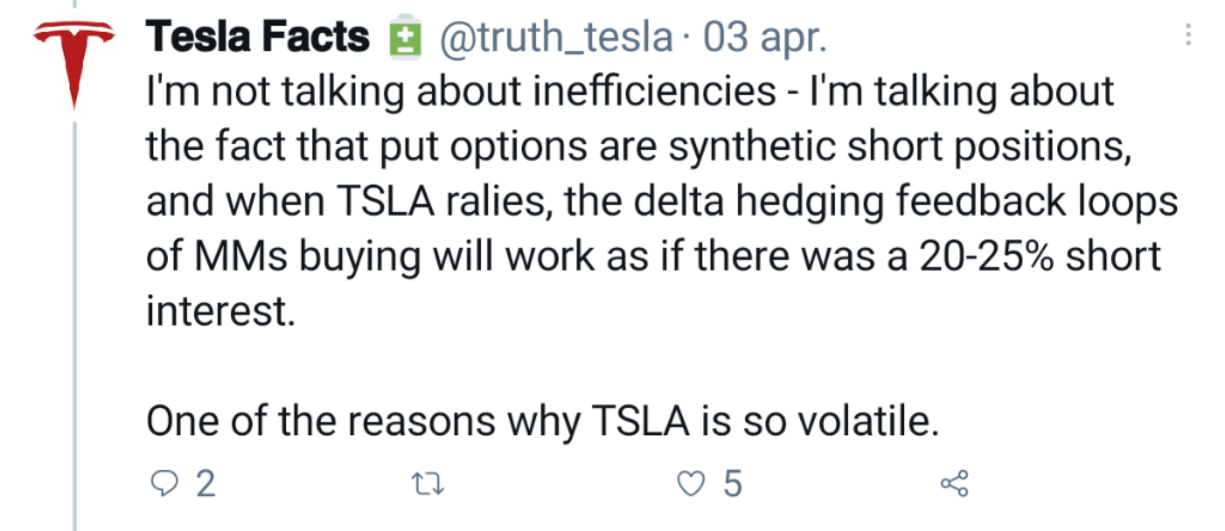Click the reply speech bubble icon
This screenshot has width=1225, height=531.
point(164,483)
